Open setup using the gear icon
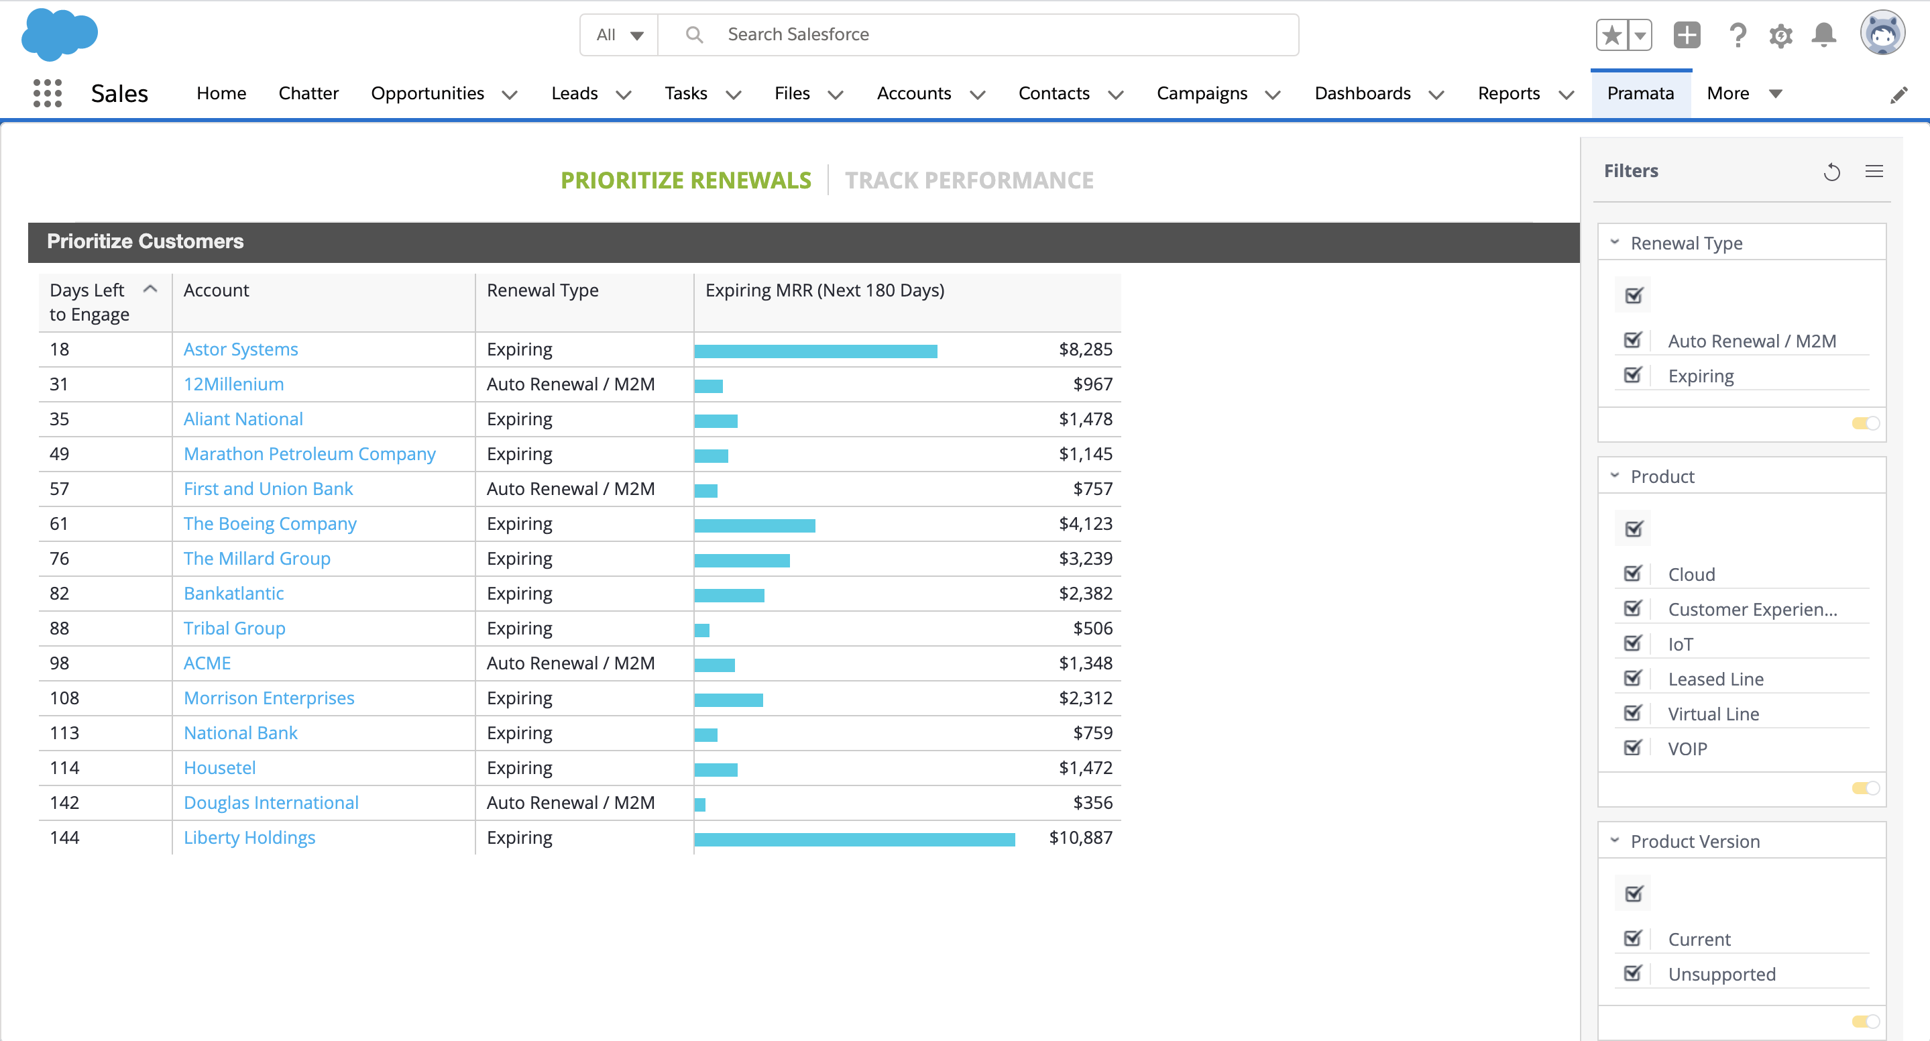 pyautogui.click(x=1781, y=34)
